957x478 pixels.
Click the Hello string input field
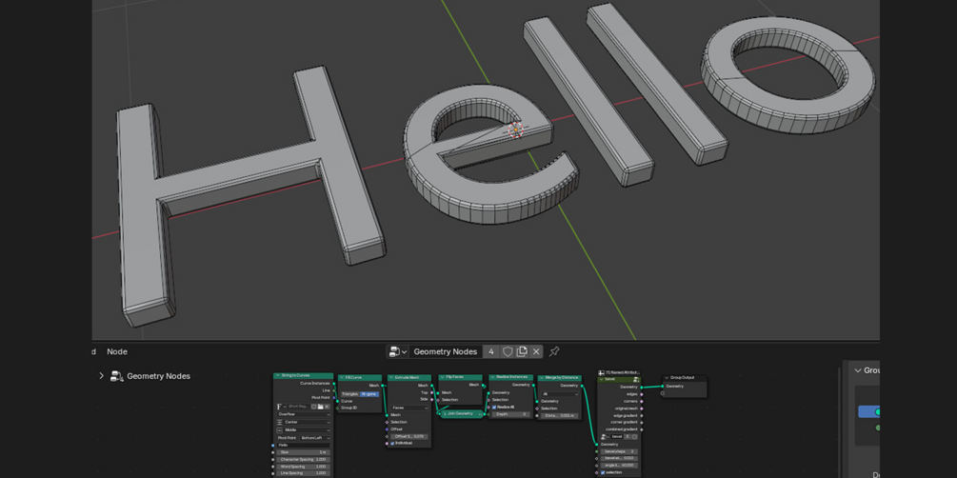[304, 445]
